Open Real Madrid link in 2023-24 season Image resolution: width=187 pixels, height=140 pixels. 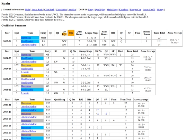[27, 68]
